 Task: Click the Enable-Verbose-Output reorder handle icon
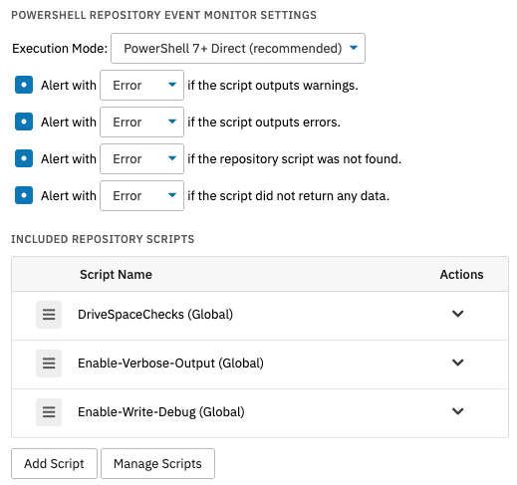point(49,364)
